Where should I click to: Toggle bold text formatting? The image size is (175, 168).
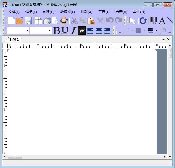coord(57,30)
